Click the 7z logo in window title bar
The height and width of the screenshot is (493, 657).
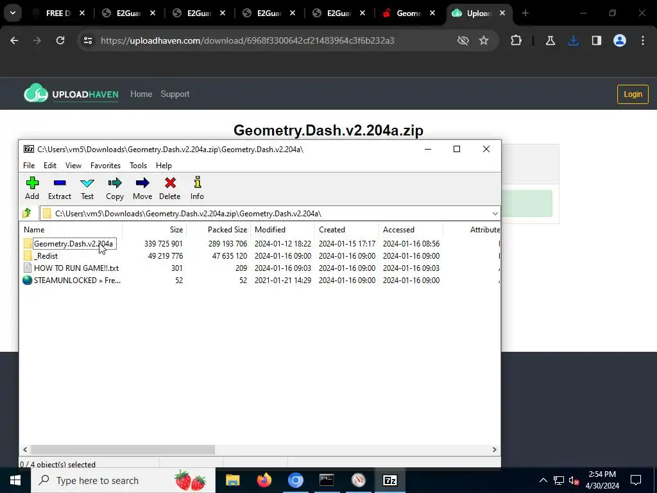pyautogui.click(x=29, y=149)
